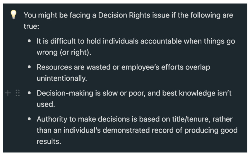
Task: Open block menu via six-dot handle
Action: [x=18, y=93]
